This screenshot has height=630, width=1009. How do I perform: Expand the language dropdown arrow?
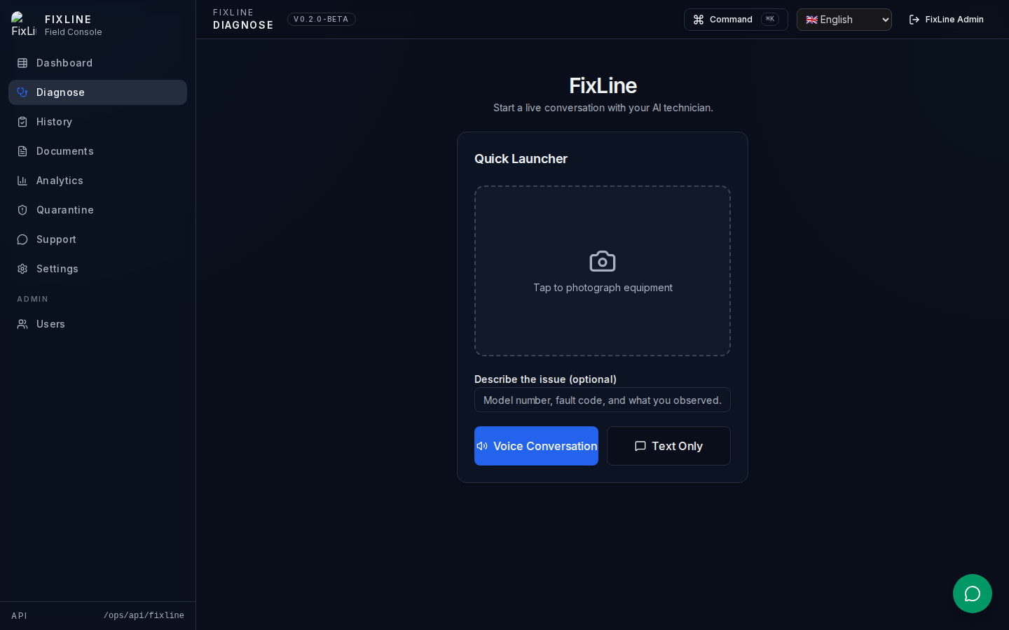click(884, 20)
